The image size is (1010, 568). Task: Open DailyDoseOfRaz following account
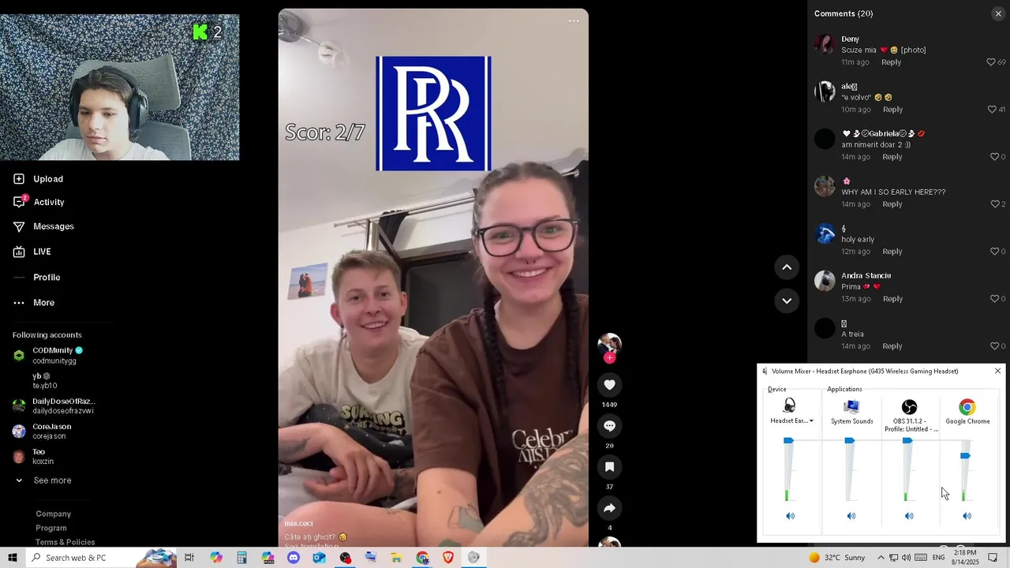point(54,406)
